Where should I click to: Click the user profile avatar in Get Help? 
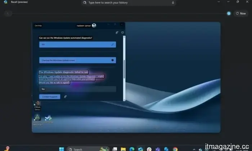click(x=94, y=26)
